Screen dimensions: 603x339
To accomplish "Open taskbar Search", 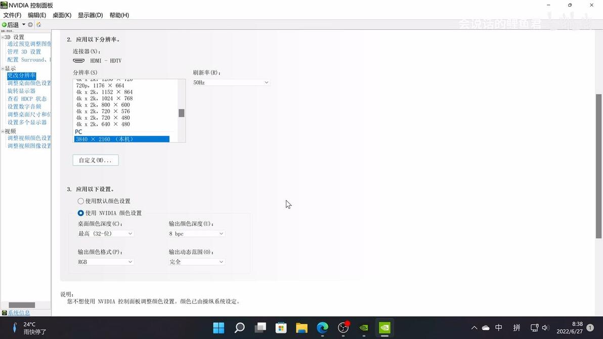I will 240,327.
